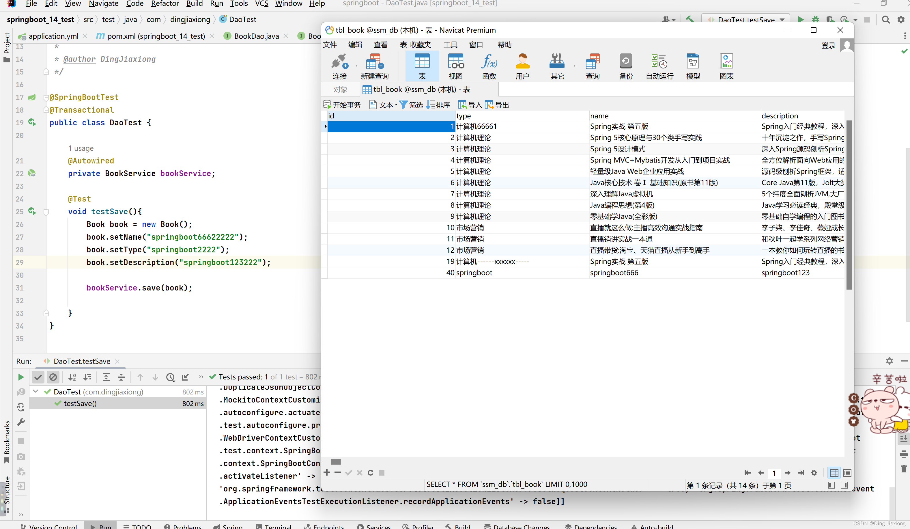Image resolution: width=910 pixels, height=529 pixels.
Task: Click the 筛选 filter button
Action: (x=411, y=105)
